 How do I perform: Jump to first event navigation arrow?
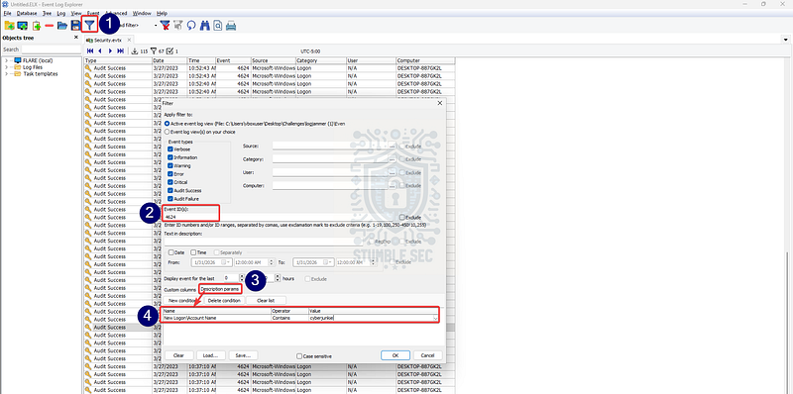[x=90, y=51]
